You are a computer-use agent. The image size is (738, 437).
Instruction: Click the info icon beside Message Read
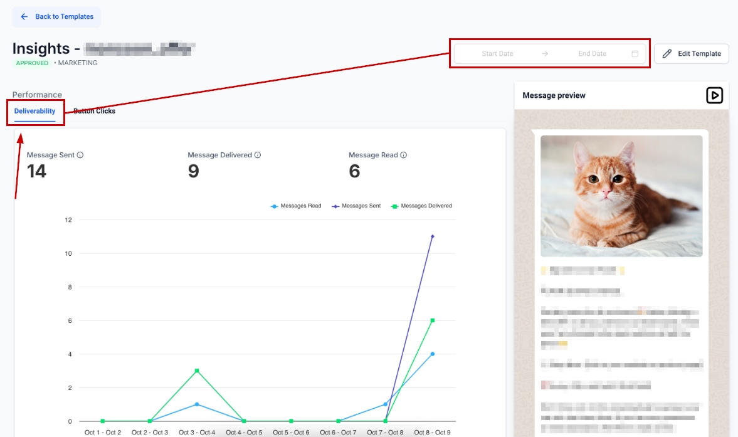404,155
